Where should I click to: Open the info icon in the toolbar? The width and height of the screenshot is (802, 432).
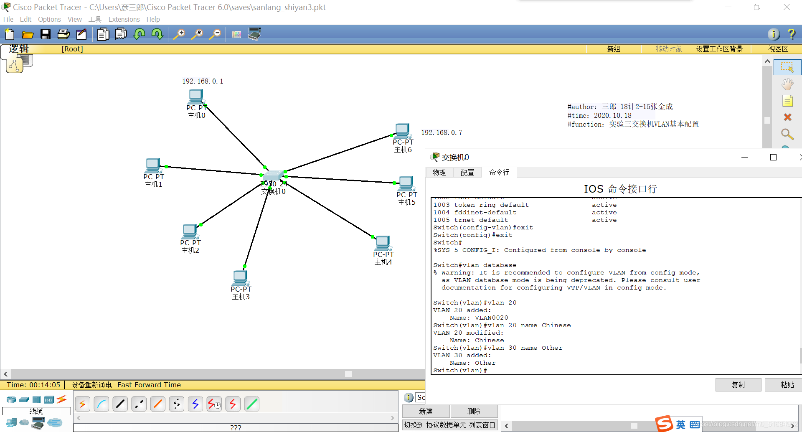point(774,34)
